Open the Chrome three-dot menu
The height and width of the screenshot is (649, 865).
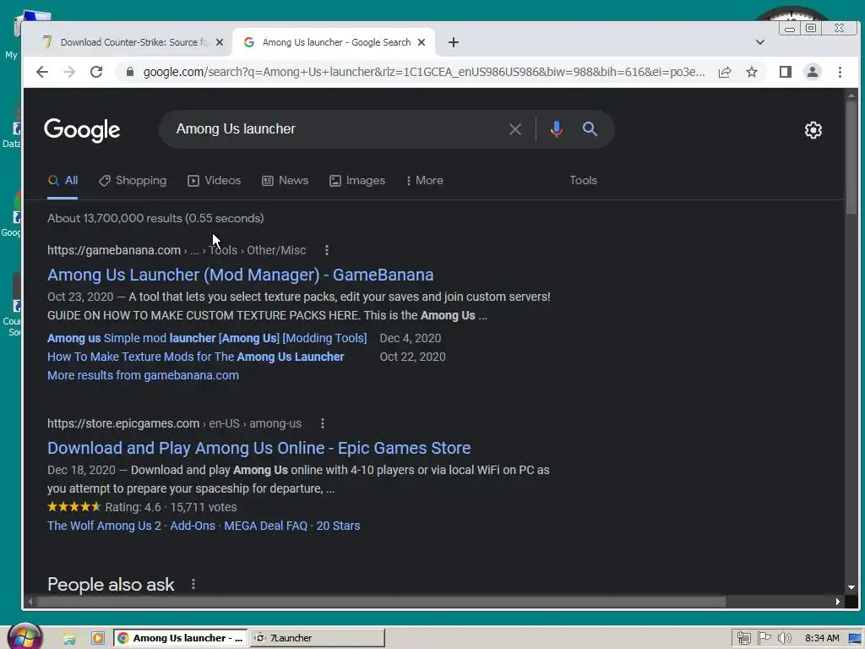coord(840,72)
